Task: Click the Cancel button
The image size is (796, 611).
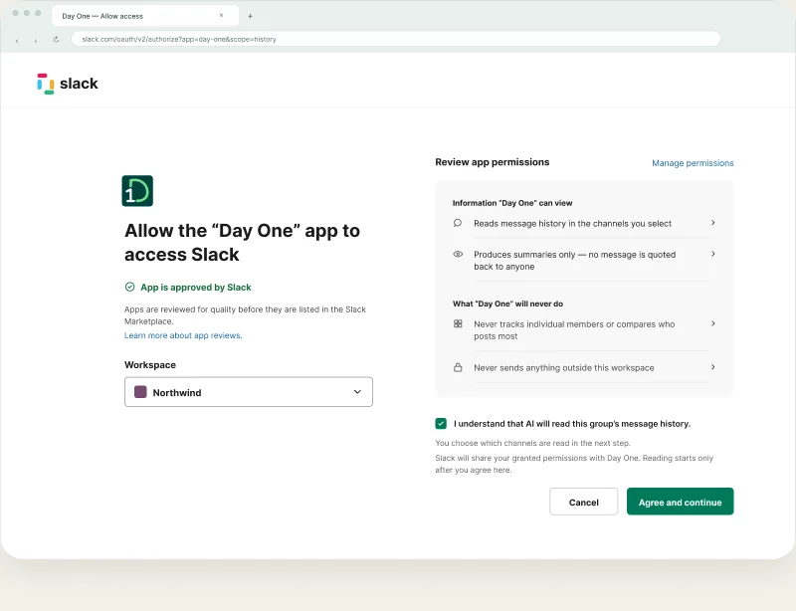Action: point(583,502)
